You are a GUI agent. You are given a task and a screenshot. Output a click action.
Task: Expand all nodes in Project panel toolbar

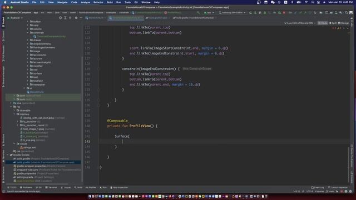coord(65,18)
